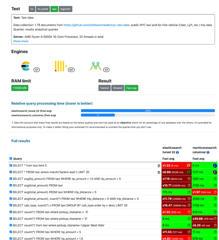Uncheck the tip_amount = 5 query checkbox
This screenshot has width=219, height=240.
[x=11, y=232]
